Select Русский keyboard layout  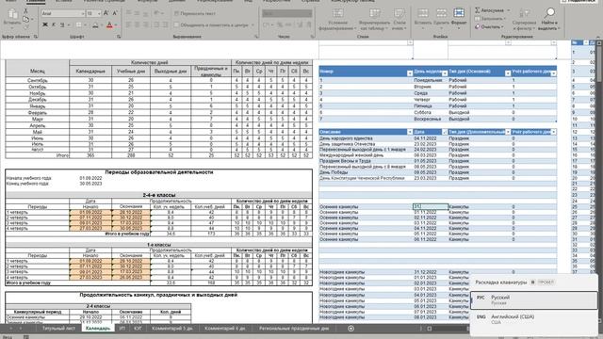[x=534, y=299]
